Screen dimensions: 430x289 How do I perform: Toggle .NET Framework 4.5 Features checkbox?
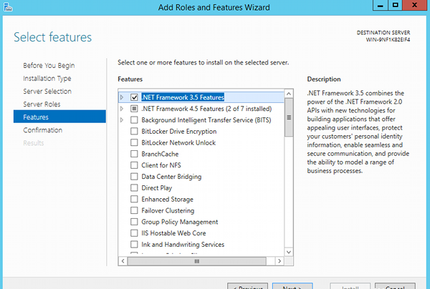[134, 109]
